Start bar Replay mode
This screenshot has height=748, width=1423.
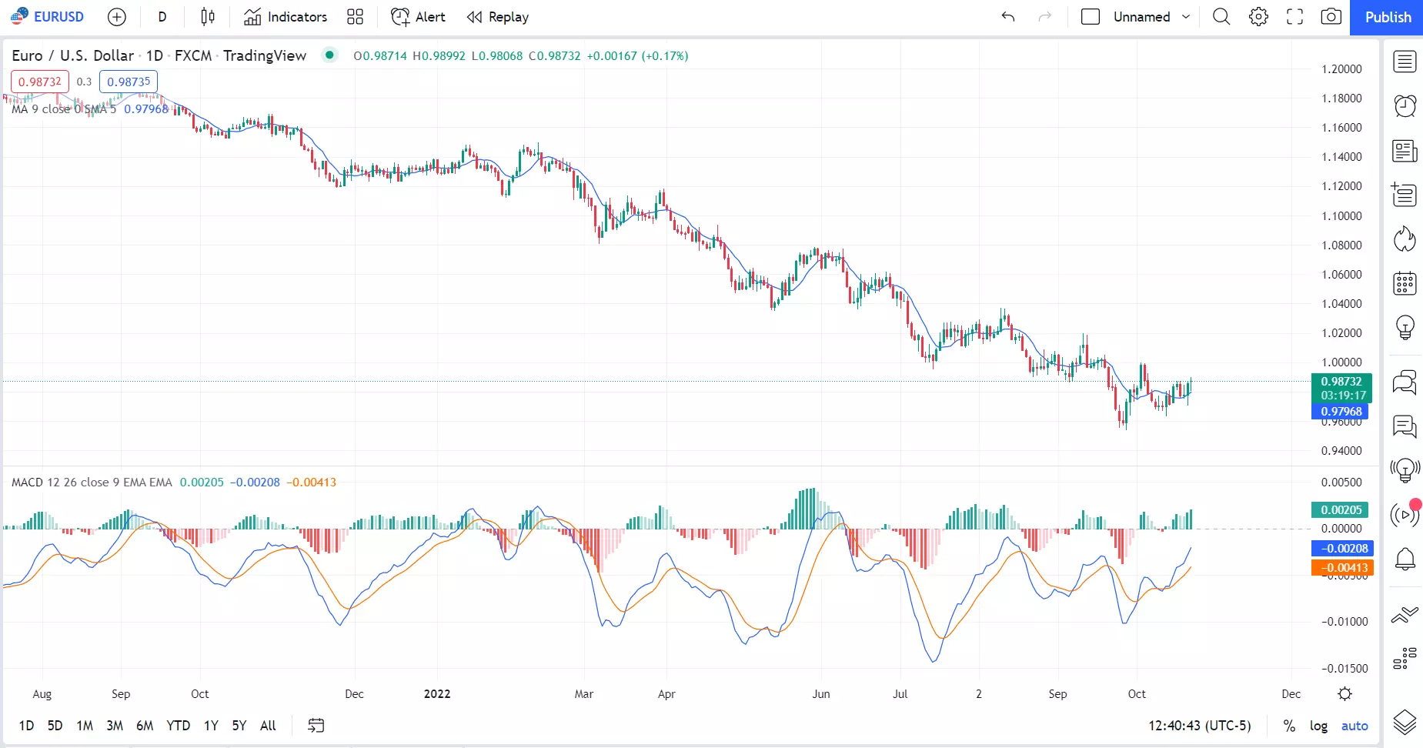(498, 17)
